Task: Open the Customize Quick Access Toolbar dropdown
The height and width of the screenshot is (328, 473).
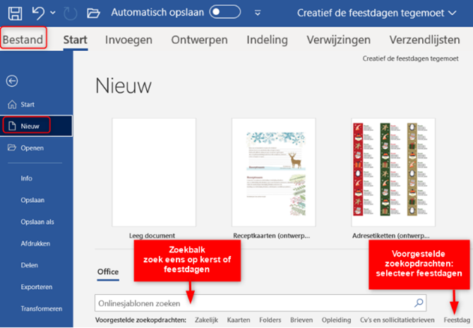Action: [258, 13]
